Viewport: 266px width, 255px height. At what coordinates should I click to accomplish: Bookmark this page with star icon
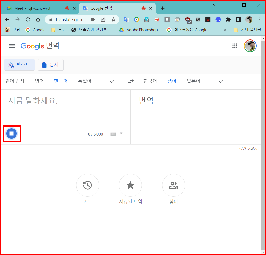[x=114, y=20]
